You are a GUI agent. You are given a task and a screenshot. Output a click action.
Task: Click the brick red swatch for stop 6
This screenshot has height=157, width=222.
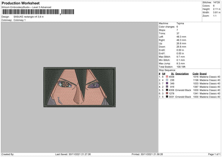pos(167,93)
